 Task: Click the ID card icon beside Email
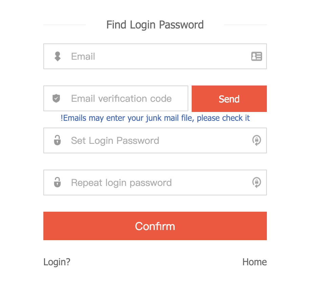pos(256,56)
